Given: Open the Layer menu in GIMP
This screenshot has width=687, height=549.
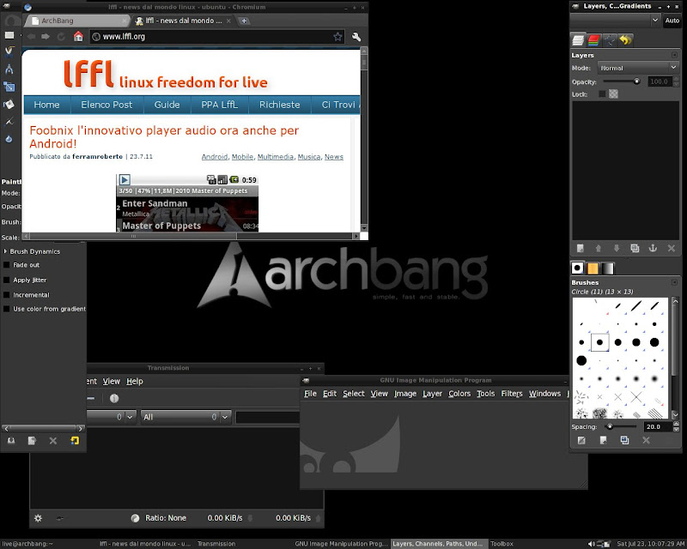Looking at the screenshot, I should coord(433,394).
